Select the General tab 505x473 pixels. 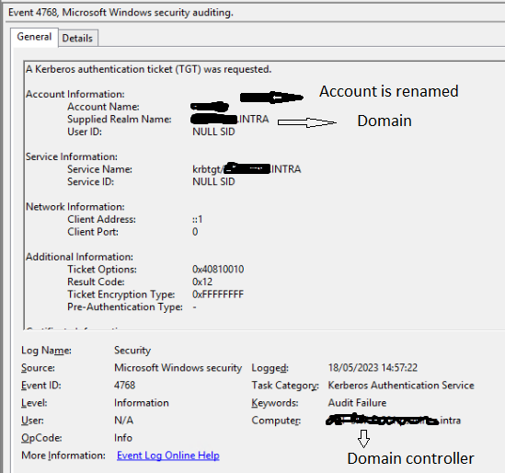click(34, 37)
